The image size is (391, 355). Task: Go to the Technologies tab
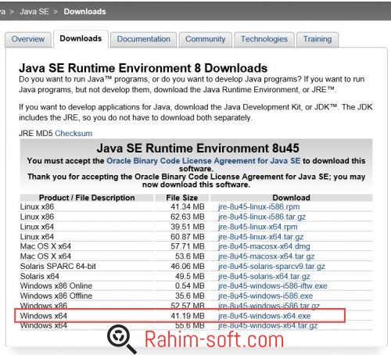tap(264, 39)
